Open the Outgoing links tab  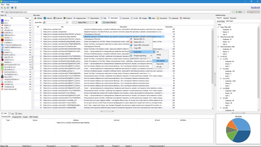pyautogui.click(x=17, y=117)
